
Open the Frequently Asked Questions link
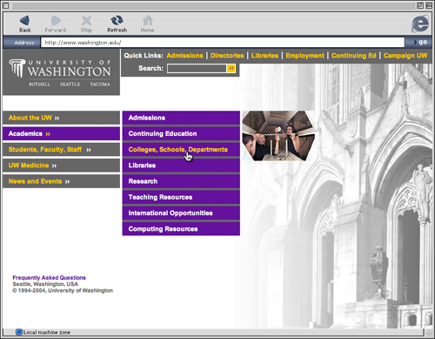tap(49, 278)
